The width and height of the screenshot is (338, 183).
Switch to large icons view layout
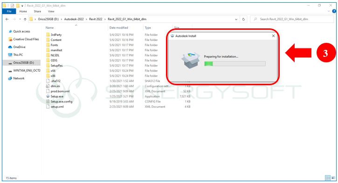pyautogui.click(x=333, y=178)
